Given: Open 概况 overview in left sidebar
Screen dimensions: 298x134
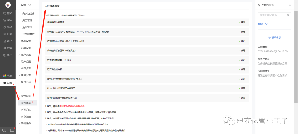Looking at the screenshot, I should 8,13.
